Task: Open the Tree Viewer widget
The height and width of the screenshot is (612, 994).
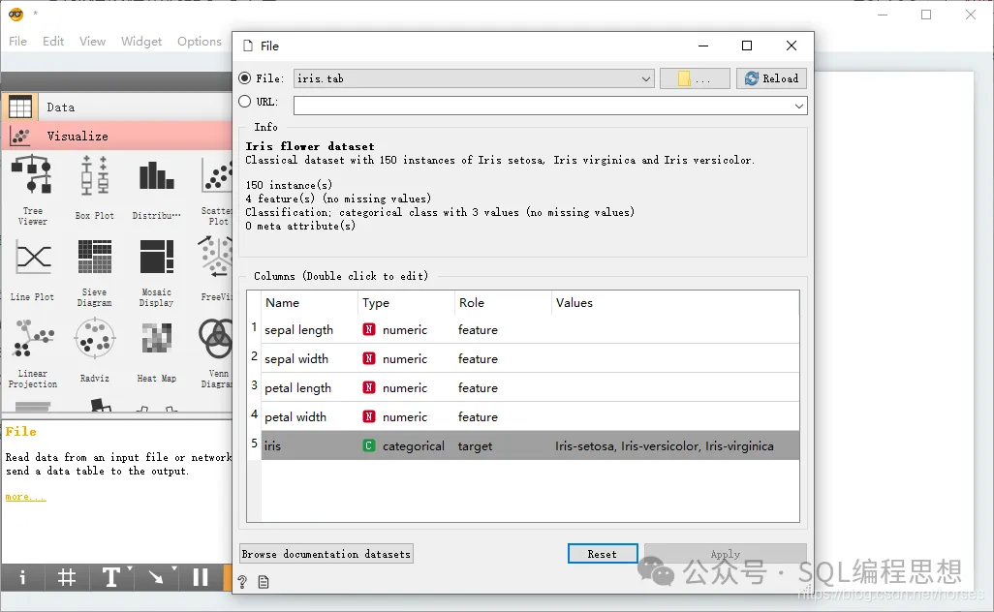Action: pyautogui.click(x=32, y=190)
